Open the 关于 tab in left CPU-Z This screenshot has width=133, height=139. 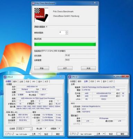click(x=46, y=82)
